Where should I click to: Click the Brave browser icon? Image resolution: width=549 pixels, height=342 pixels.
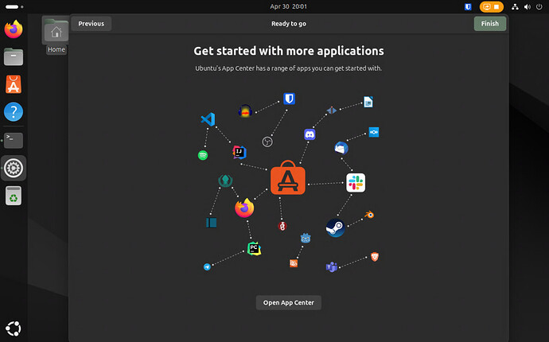375,257
